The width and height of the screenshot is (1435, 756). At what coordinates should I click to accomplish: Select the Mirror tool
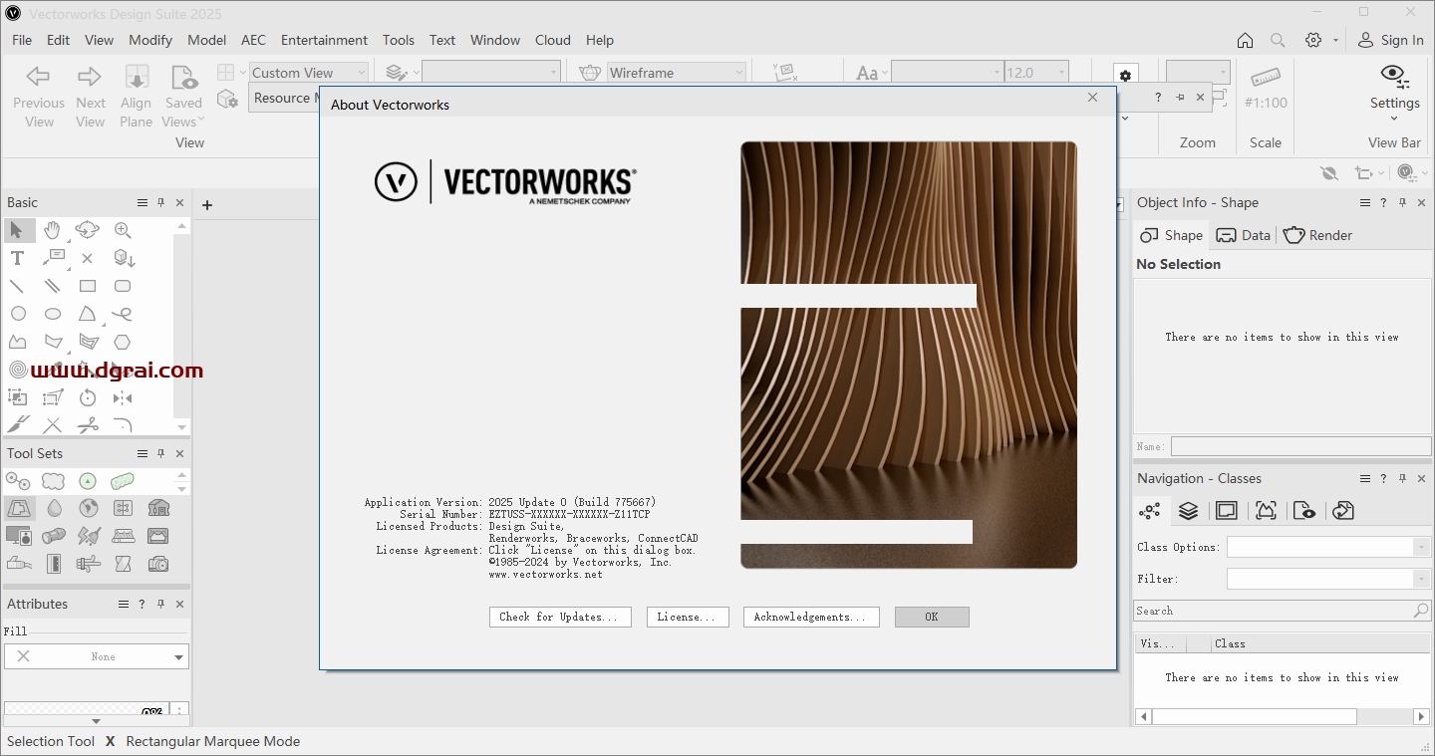click(x=124, y=397)
